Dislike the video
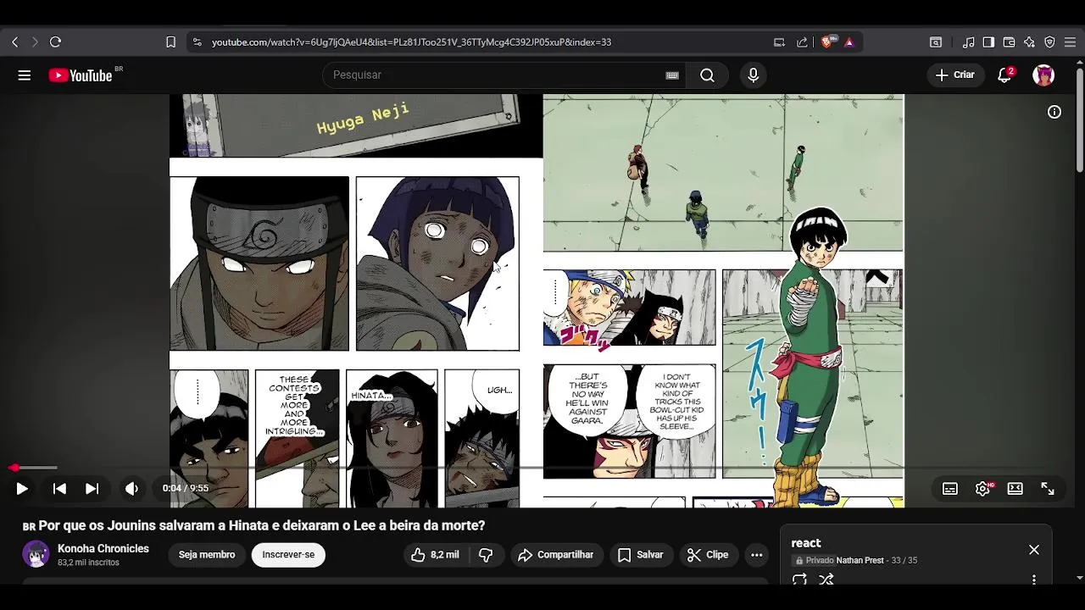 486,555
